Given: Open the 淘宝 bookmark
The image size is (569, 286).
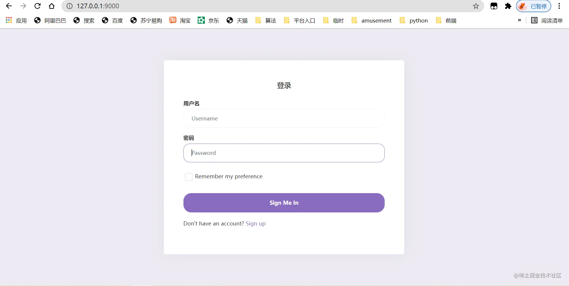Looking at the screenshot, I should [180, 20].
